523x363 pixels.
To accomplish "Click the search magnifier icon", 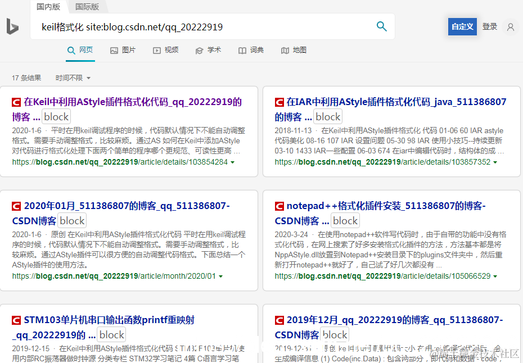I will (x=382, y=26).
